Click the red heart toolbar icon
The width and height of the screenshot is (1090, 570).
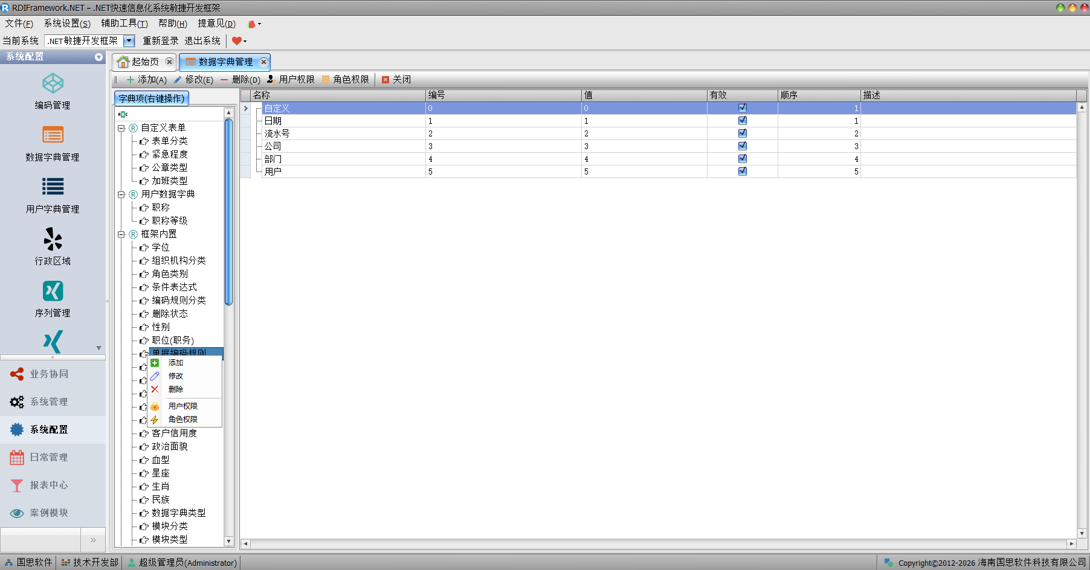(x=236, y=41)
